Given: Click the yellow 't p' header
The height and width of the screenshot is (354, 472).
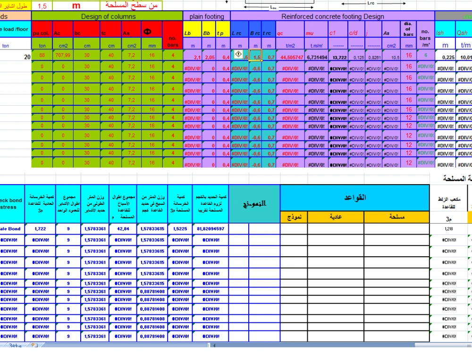Looking at the screenshot, I should point(223,29).
